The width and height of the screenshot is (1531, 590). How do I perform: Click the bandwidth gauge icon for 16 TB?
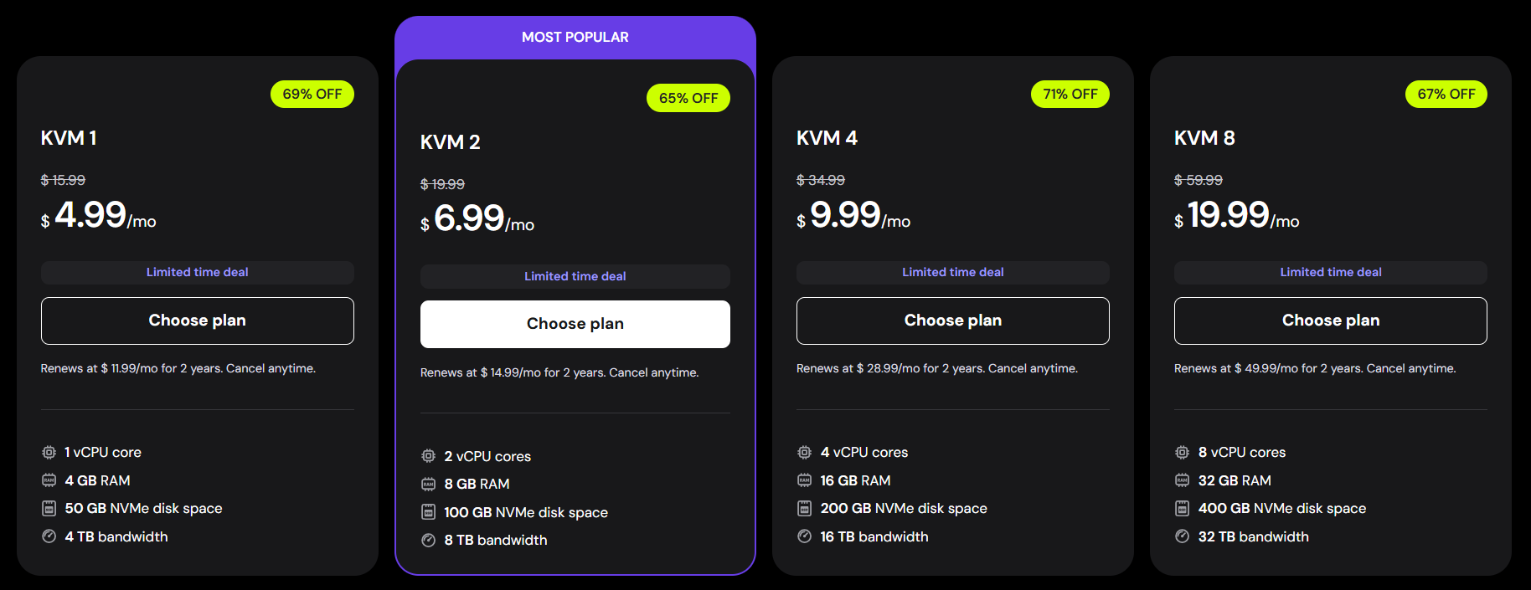804,536
